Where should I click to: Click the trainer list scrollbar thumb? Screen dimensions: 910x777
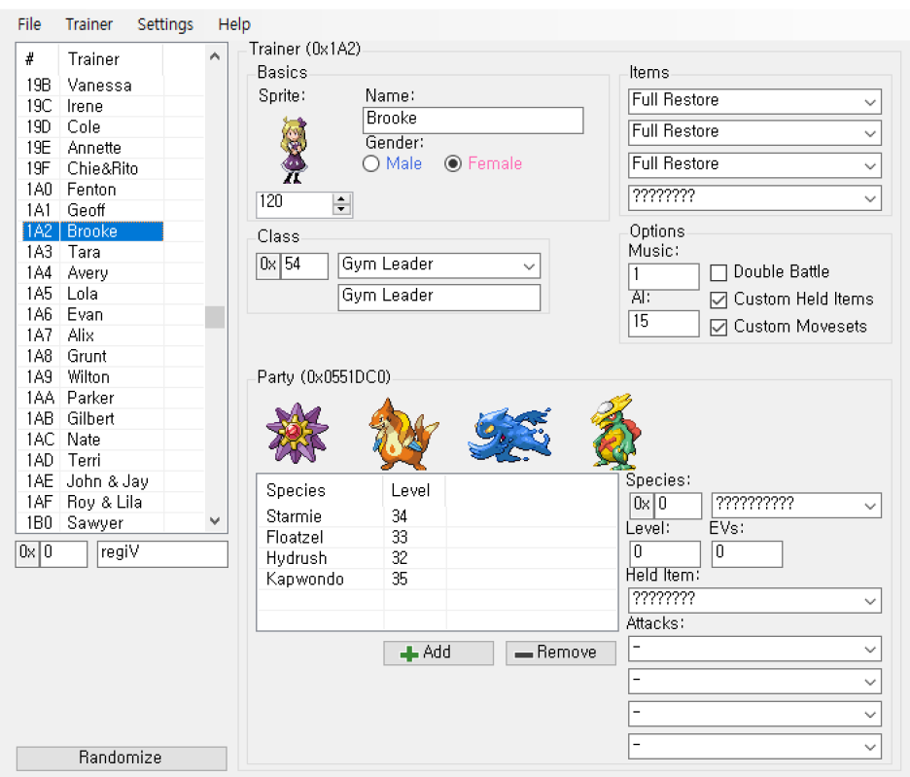pyautogui.click(x=215, y=317)
